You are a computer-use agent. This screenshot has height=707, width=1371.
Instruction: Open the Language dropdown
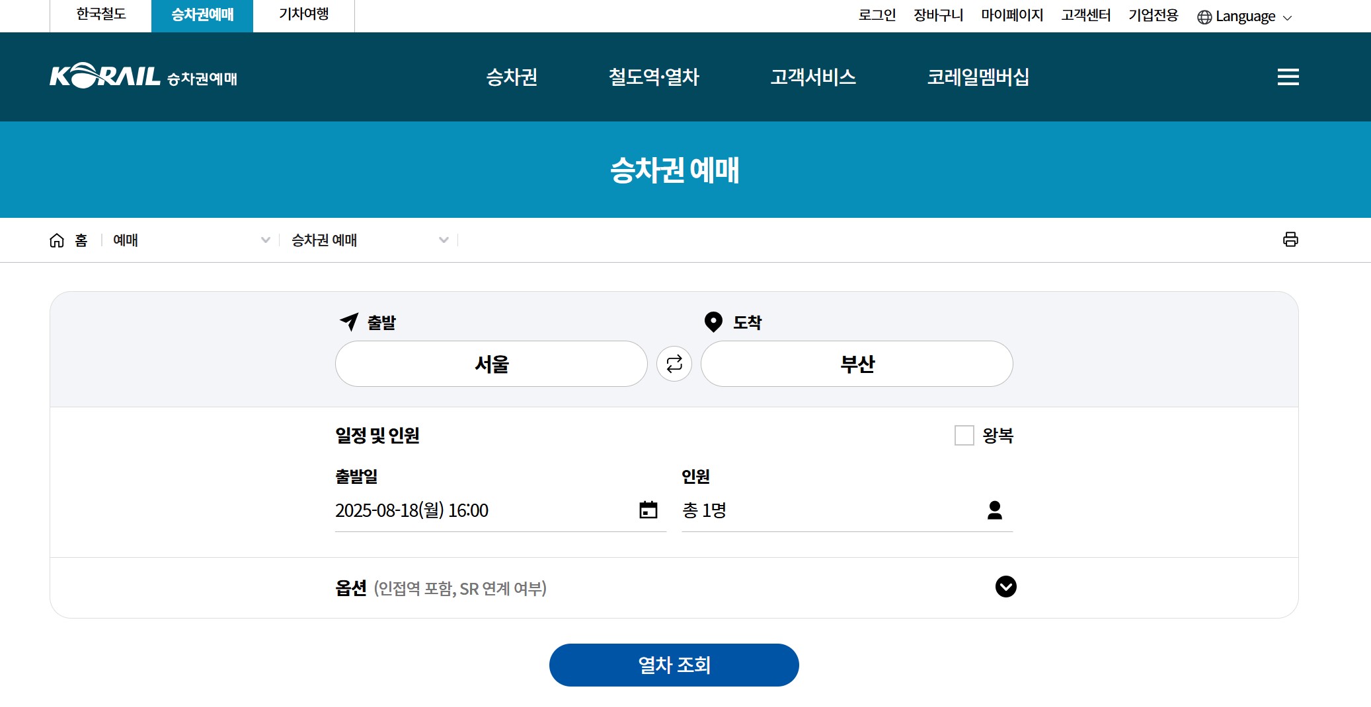1245,17
